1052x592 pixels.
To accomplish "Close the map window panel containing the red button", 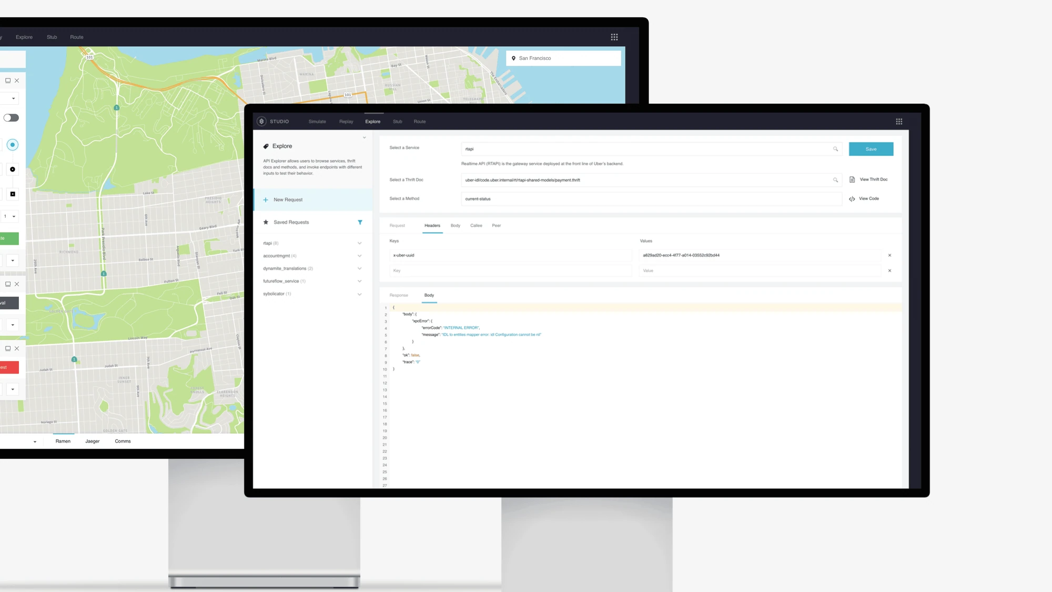I will pos(17,348).
